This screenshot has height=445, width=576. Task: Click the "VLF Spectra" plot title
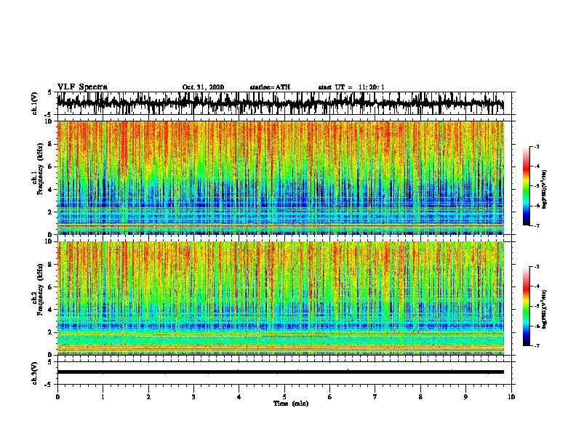pos(82,87)
